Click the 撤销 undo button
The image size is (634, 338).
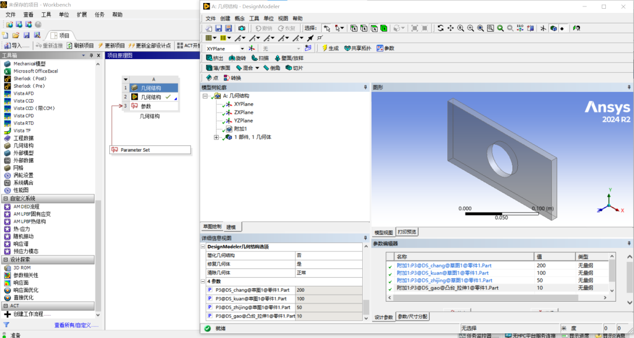[264, 28]
